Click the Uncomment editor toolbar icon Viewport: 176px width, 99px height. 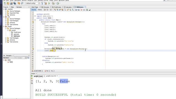click(90, 10)
